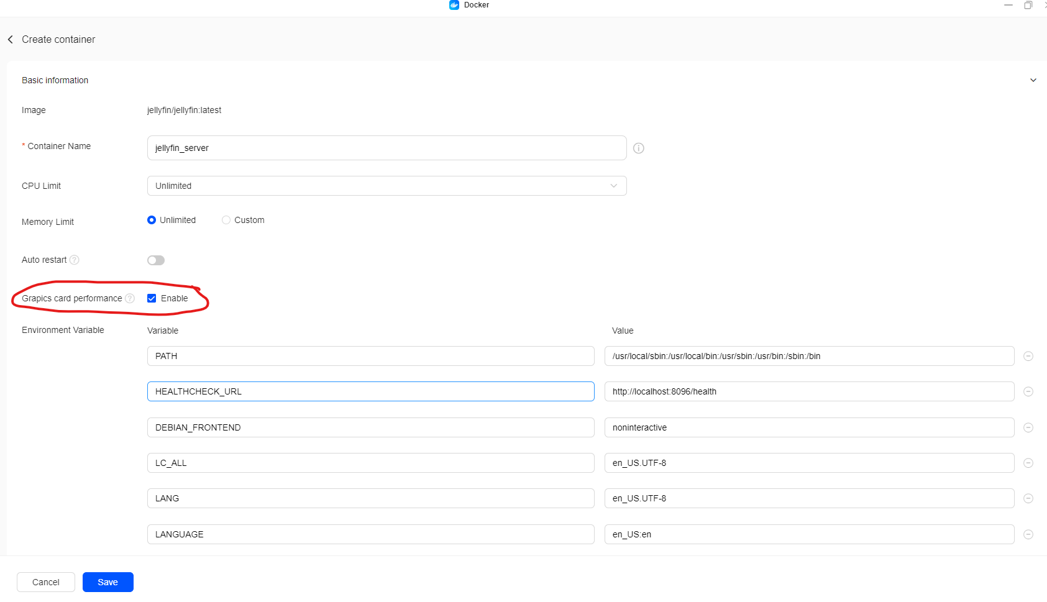Screen dimensions: 1047x602
Task: Toggle the Auto restart switch
Action: [x=156, y=260]
